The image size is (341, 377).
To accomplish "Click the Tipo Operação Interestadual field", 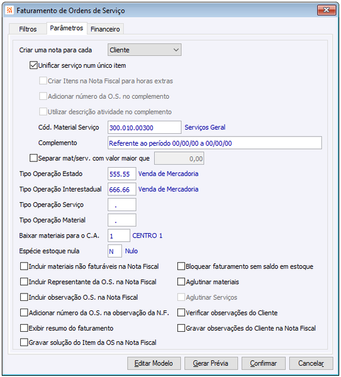I will pos(122,189).
